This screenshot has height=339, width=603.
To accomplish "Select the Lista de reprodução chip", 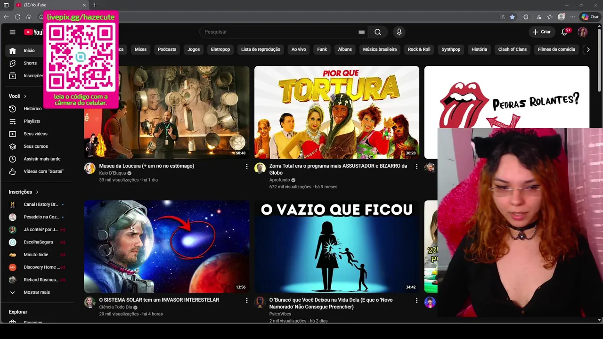I will click(261, 49).
